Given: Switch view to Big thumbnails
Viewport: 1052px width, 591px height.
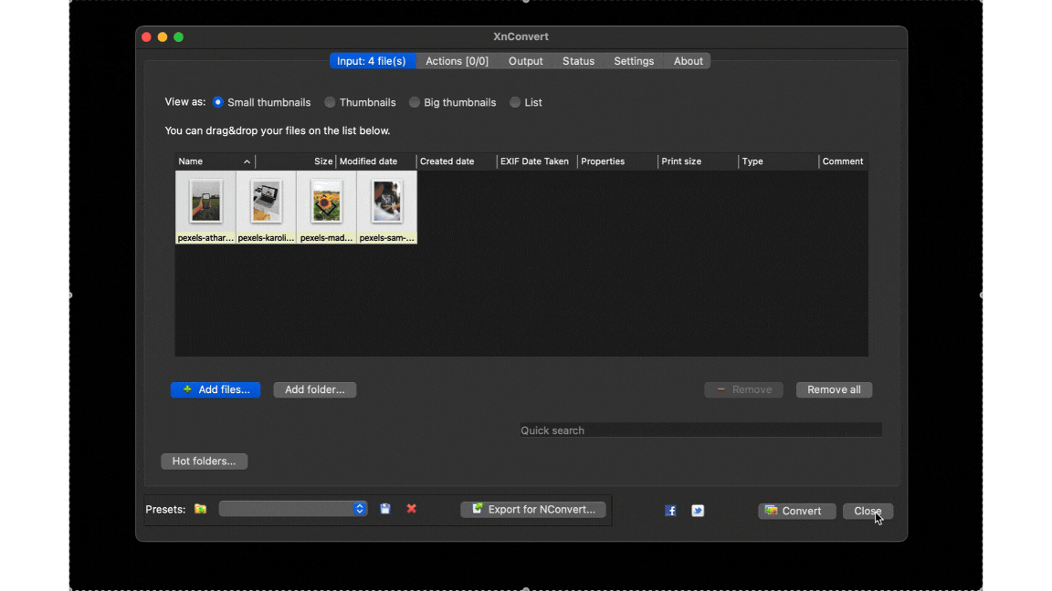Looking at the screenshot, I should [415, 102].
